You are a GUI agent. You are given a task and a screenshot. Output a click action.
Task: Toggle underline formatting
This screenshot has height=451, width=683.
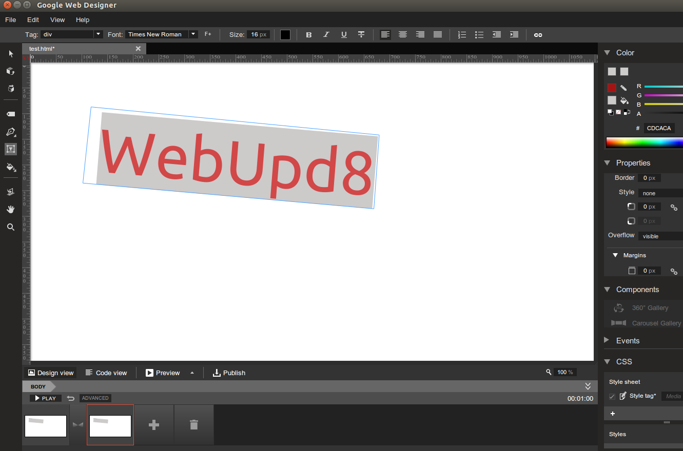pos(344,34)
